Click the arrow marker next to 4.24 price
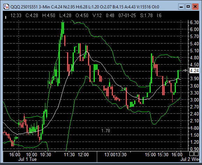This screenshot has height=165, width=202. (x=185, y=70)
